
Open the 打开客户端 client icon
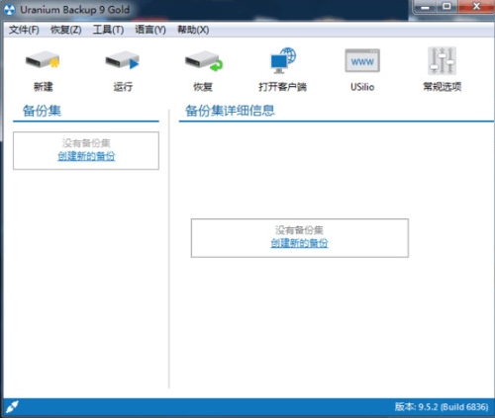pyautogui.click(x=283, y=60)
